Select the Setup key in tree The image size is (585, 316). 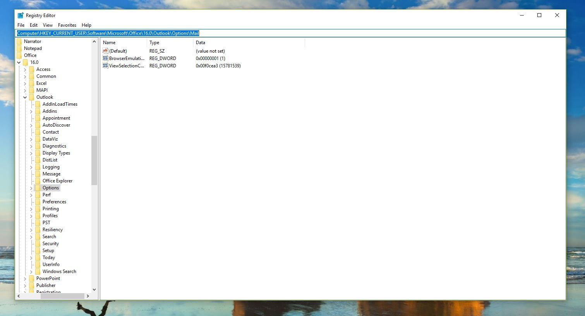(x=48, y=251)
